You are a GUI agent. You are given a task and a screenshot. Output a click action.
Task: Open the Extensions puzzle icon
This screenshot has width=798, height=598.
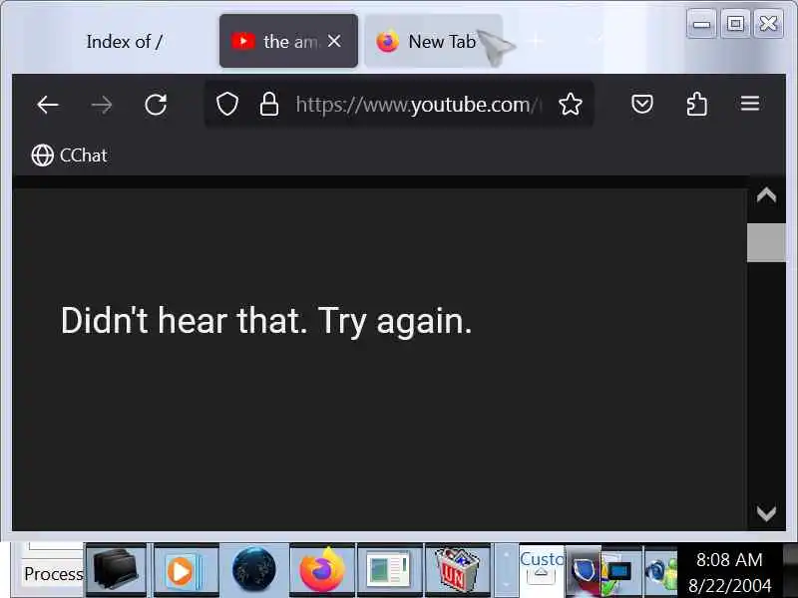(696, 104)
